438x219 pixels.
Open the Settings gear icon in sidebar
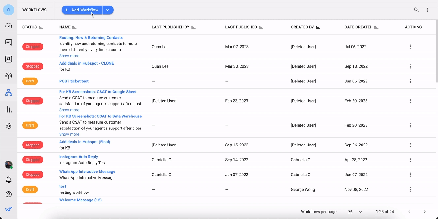pos(9,126)
